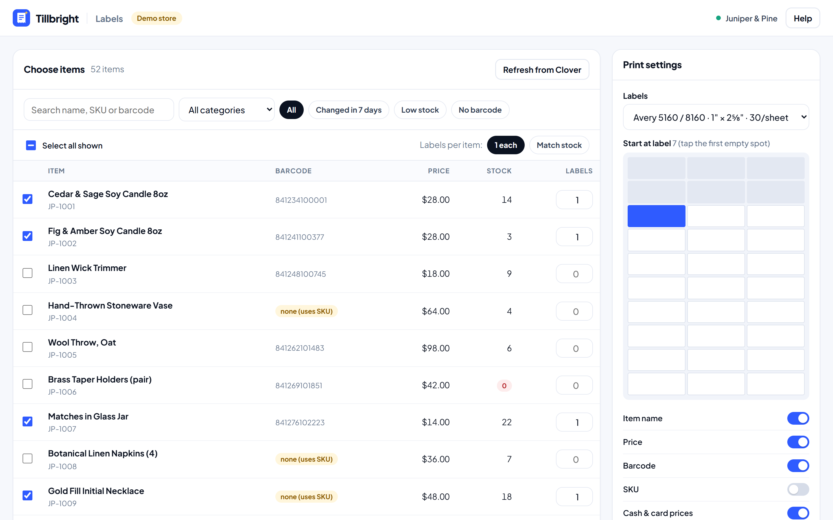Click the Demo store badge
This screenshot has height=520, width=833.
(156, 18)
